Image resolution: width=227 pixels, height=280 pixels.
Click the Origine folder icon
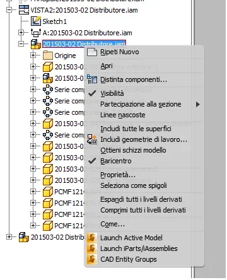tap(48, 55)
